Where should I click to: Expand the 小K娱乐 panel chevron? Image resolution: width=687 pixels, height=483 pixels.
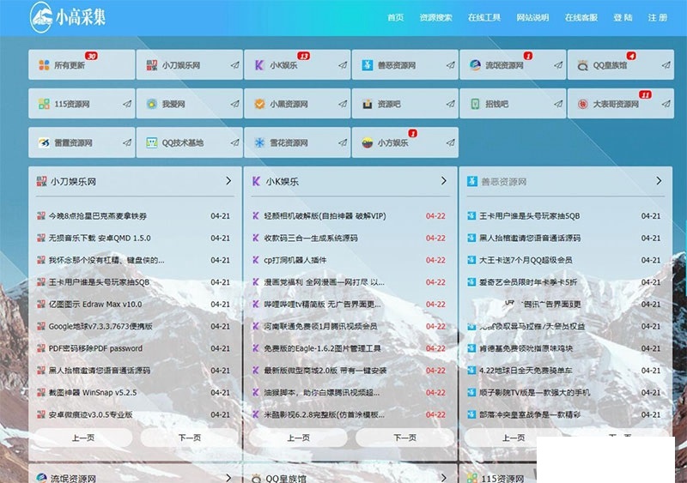pyautogui.click(x=444, y=181)
